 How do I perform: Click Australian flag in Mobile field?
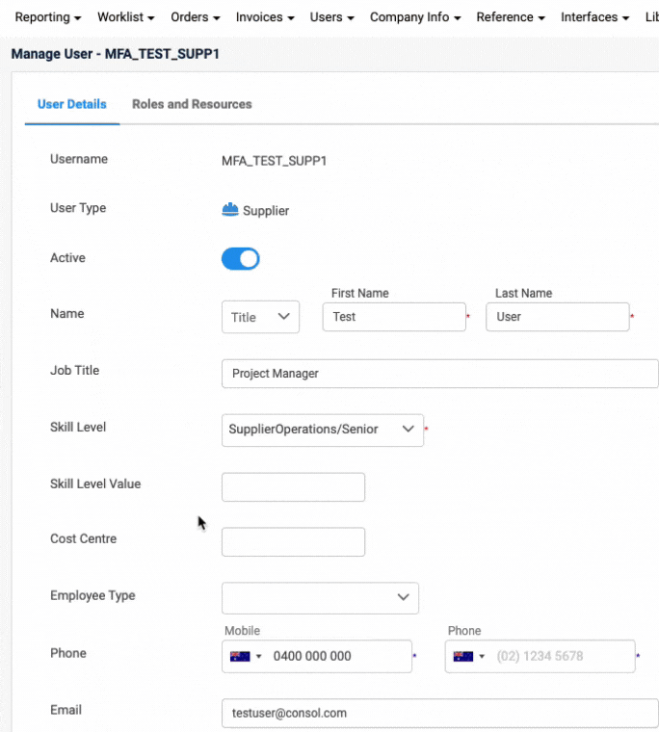[x=240, y=656]
